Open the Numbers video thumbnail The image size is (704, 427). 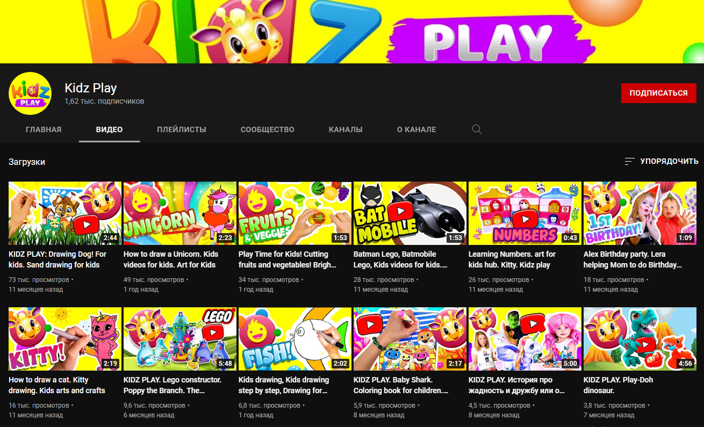(525, 213)
